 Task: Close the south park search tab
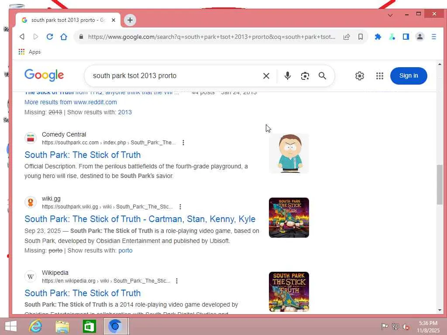pyautogui.click(x=113, y=20)
